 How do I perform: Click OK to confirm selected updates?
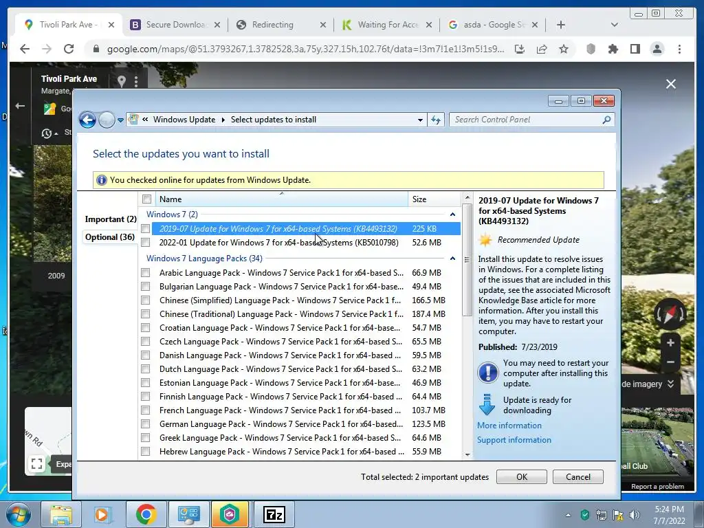pos(522,477)
